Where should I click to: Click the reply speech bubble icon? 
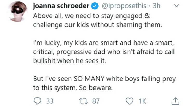pyautogui.click(x=37, y=101)
